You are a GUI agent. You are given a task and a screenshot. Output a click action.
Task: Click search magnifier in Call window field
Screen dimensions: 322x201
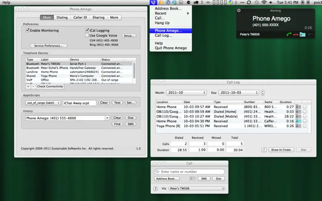point(157,172)
